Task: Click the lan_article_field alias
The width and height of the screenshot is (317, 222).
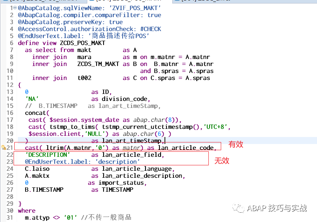Action: [x=132, y=155]
